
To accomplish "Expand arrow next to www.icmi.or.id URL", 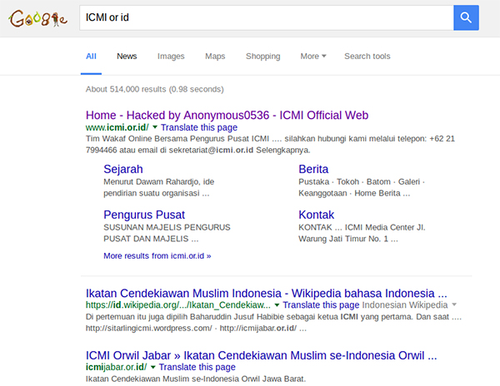I will click(x=155, y=127).
